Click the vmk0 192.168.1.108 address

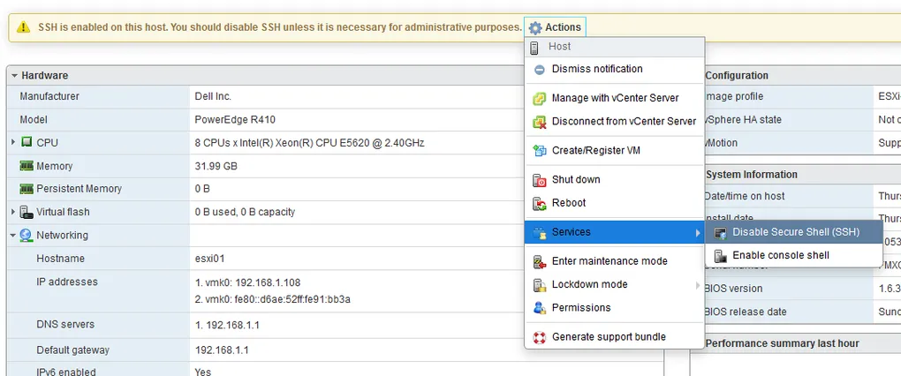247,282
